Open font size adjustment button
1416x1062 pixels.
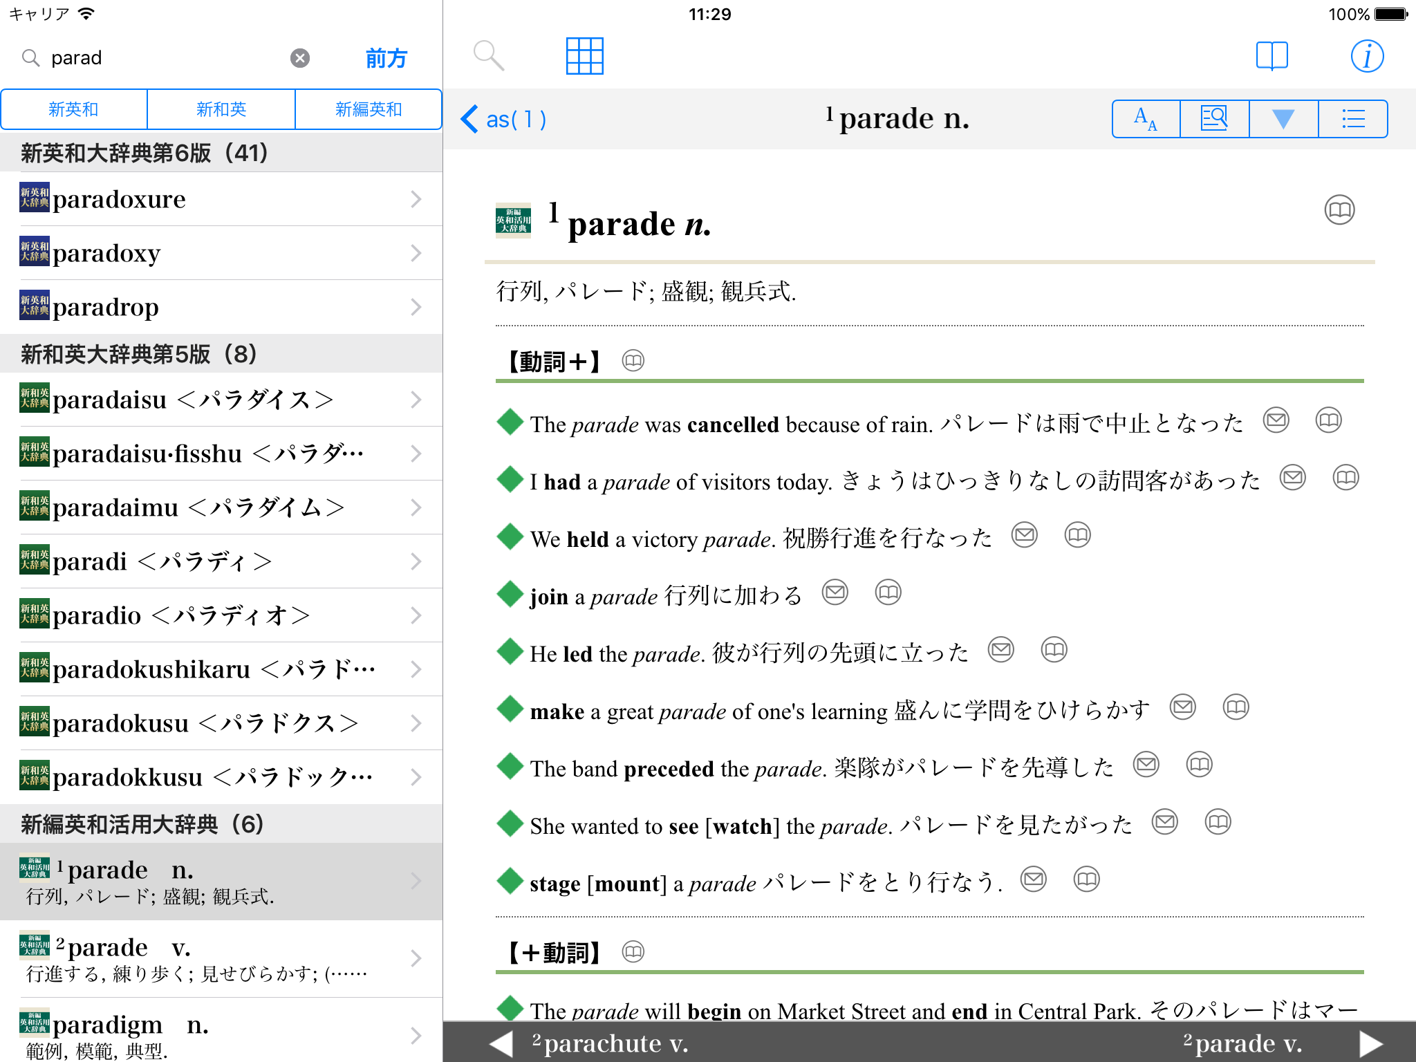1146,119
